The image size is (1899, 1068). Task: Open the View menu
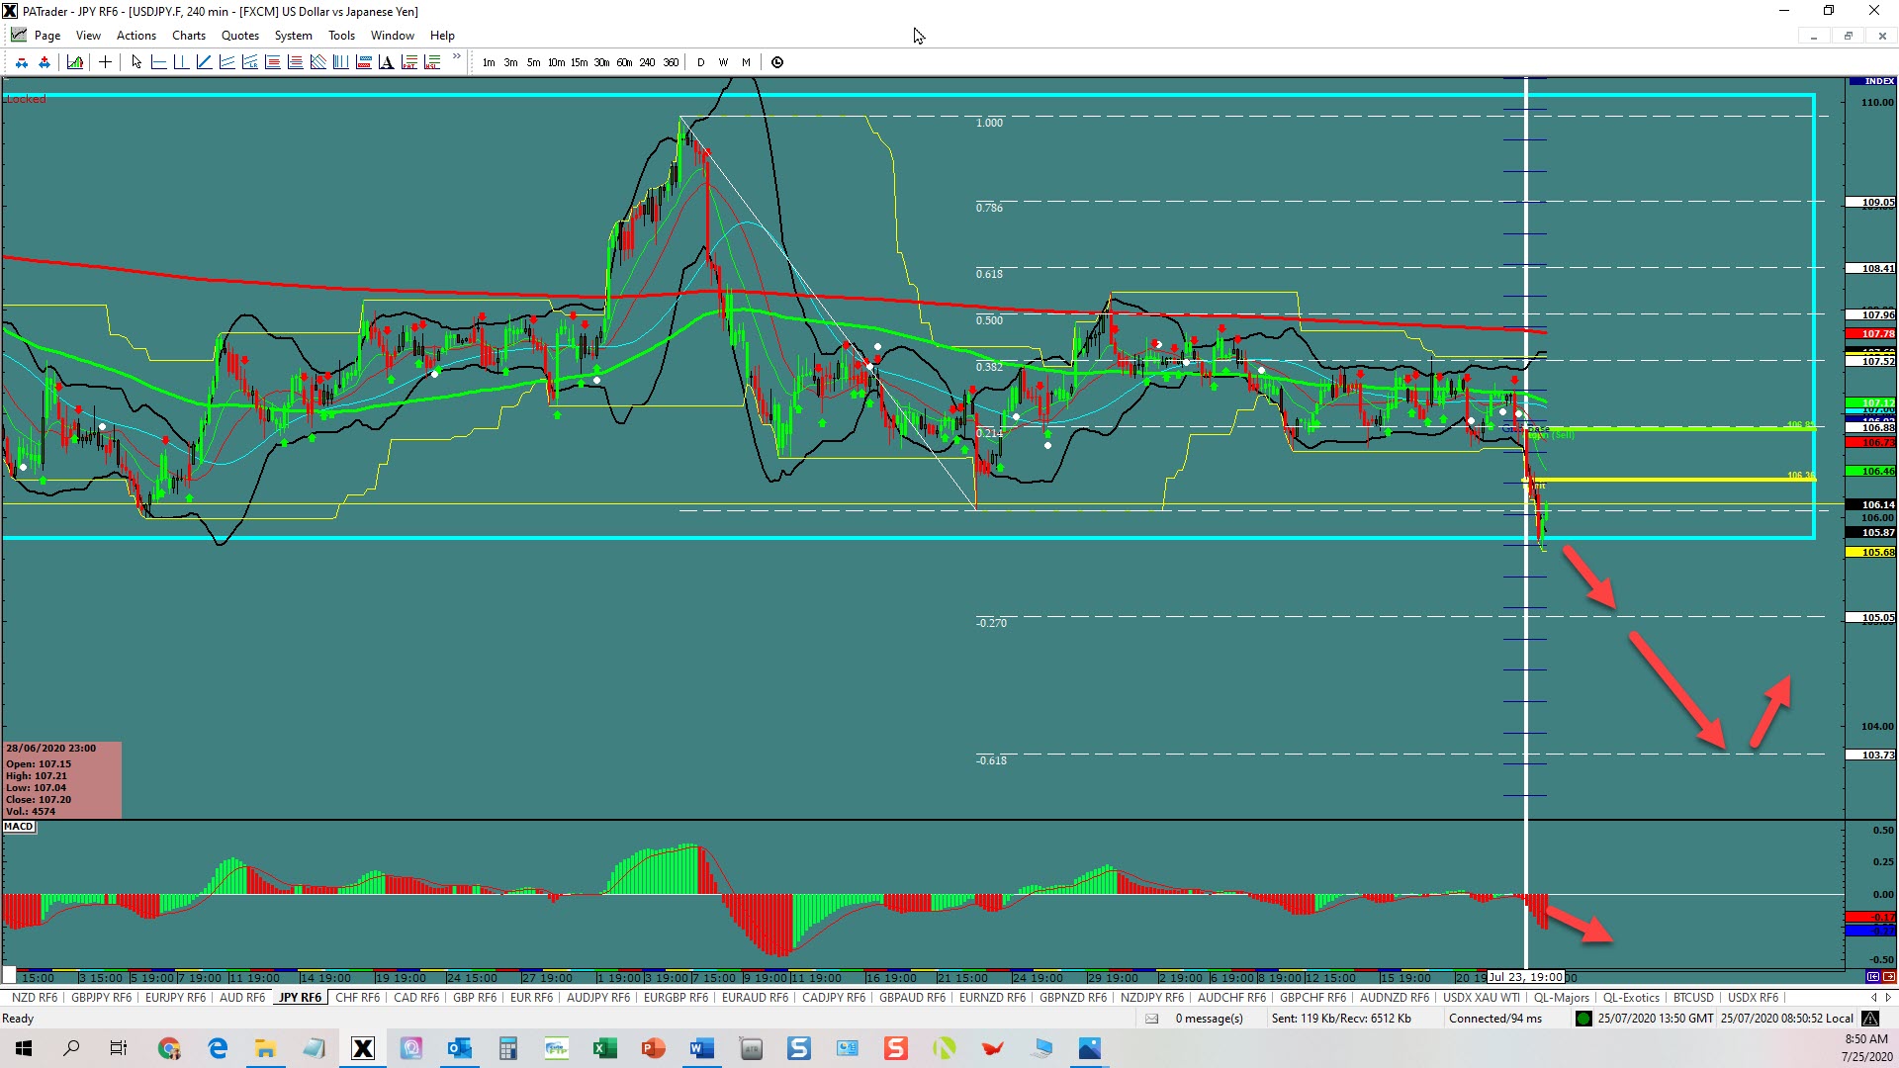pos(88,36)
